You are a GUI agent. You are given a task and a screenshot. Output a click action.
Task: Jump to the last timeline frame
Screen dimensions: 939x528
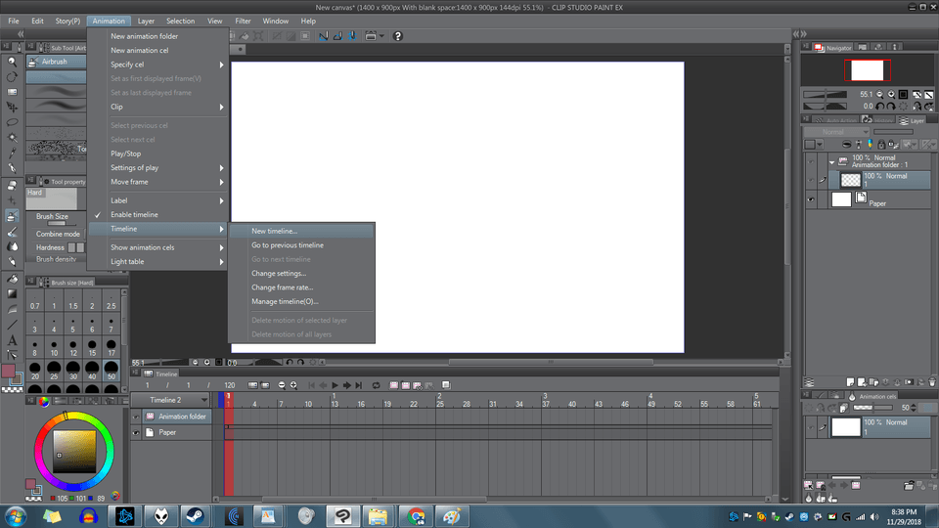tap(359, 385)
